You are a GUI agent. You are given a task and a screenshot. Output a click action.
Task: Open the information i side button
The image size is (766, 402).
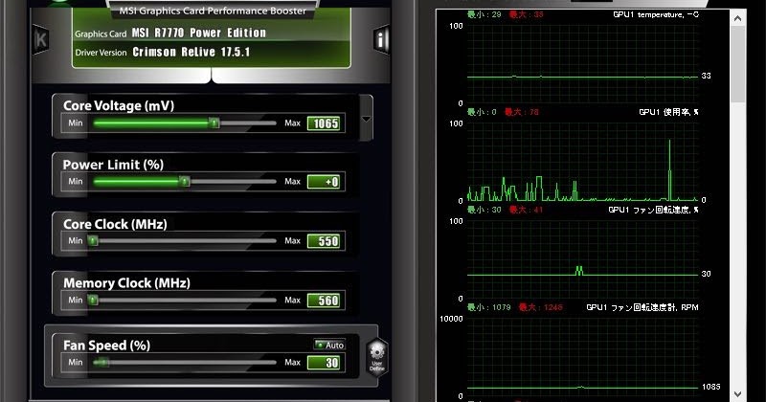(381, 38)
